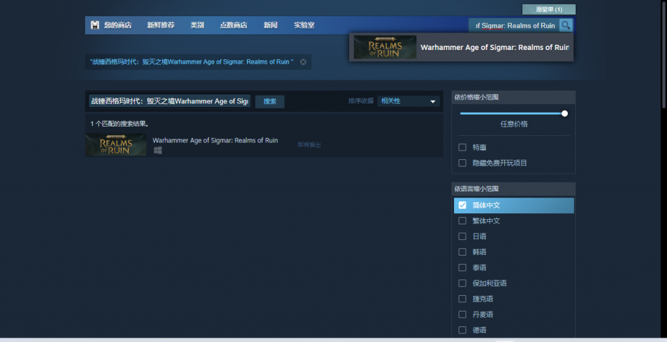Open Warhammer Age of Sigmar result title
The image size is (667, 342).
(215, 140)
